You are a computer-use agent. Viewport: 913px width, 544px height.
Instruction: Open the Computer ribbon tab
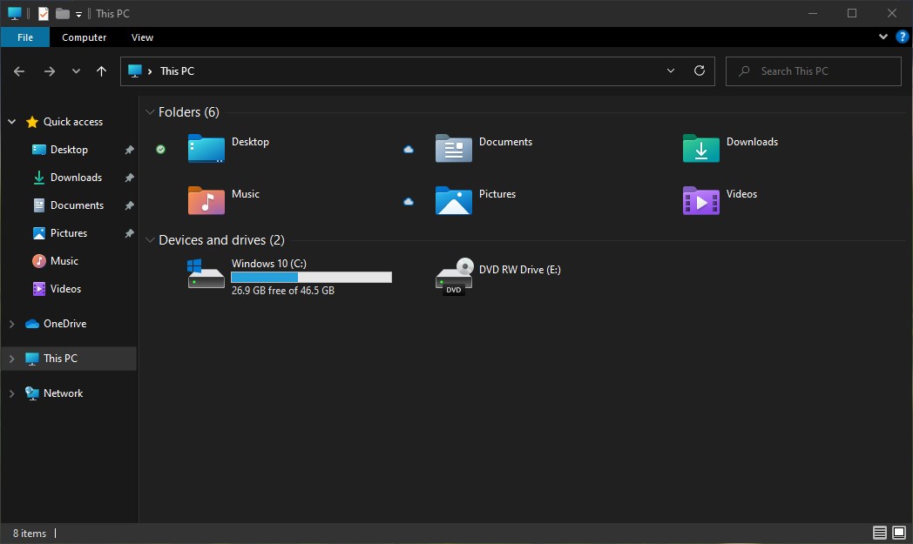click(84, 37)
